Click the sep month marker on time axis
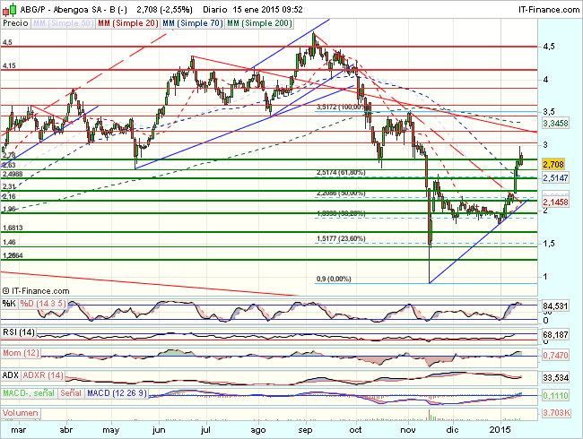 305,430
